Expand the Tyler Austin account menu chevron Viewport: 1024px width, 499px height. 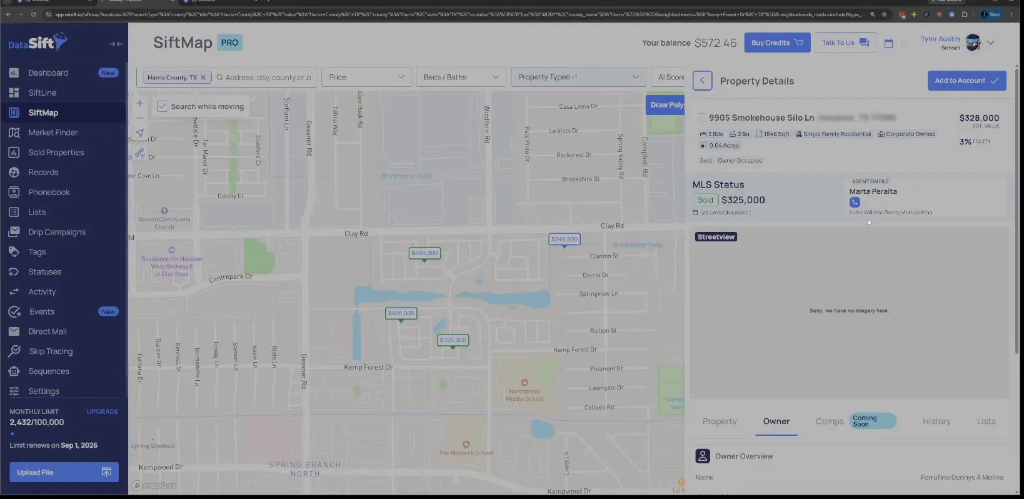(x=991, y=43)
